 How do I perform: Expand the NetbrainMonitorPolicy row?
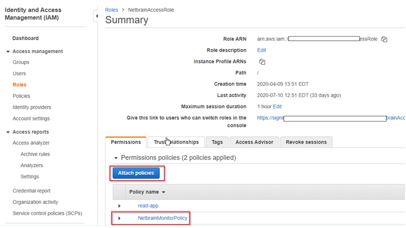point(119,218)
